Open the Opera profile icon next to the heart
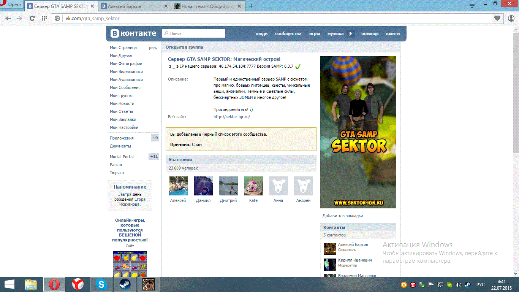Screen dimensions: 519x292 click(511, 18)
